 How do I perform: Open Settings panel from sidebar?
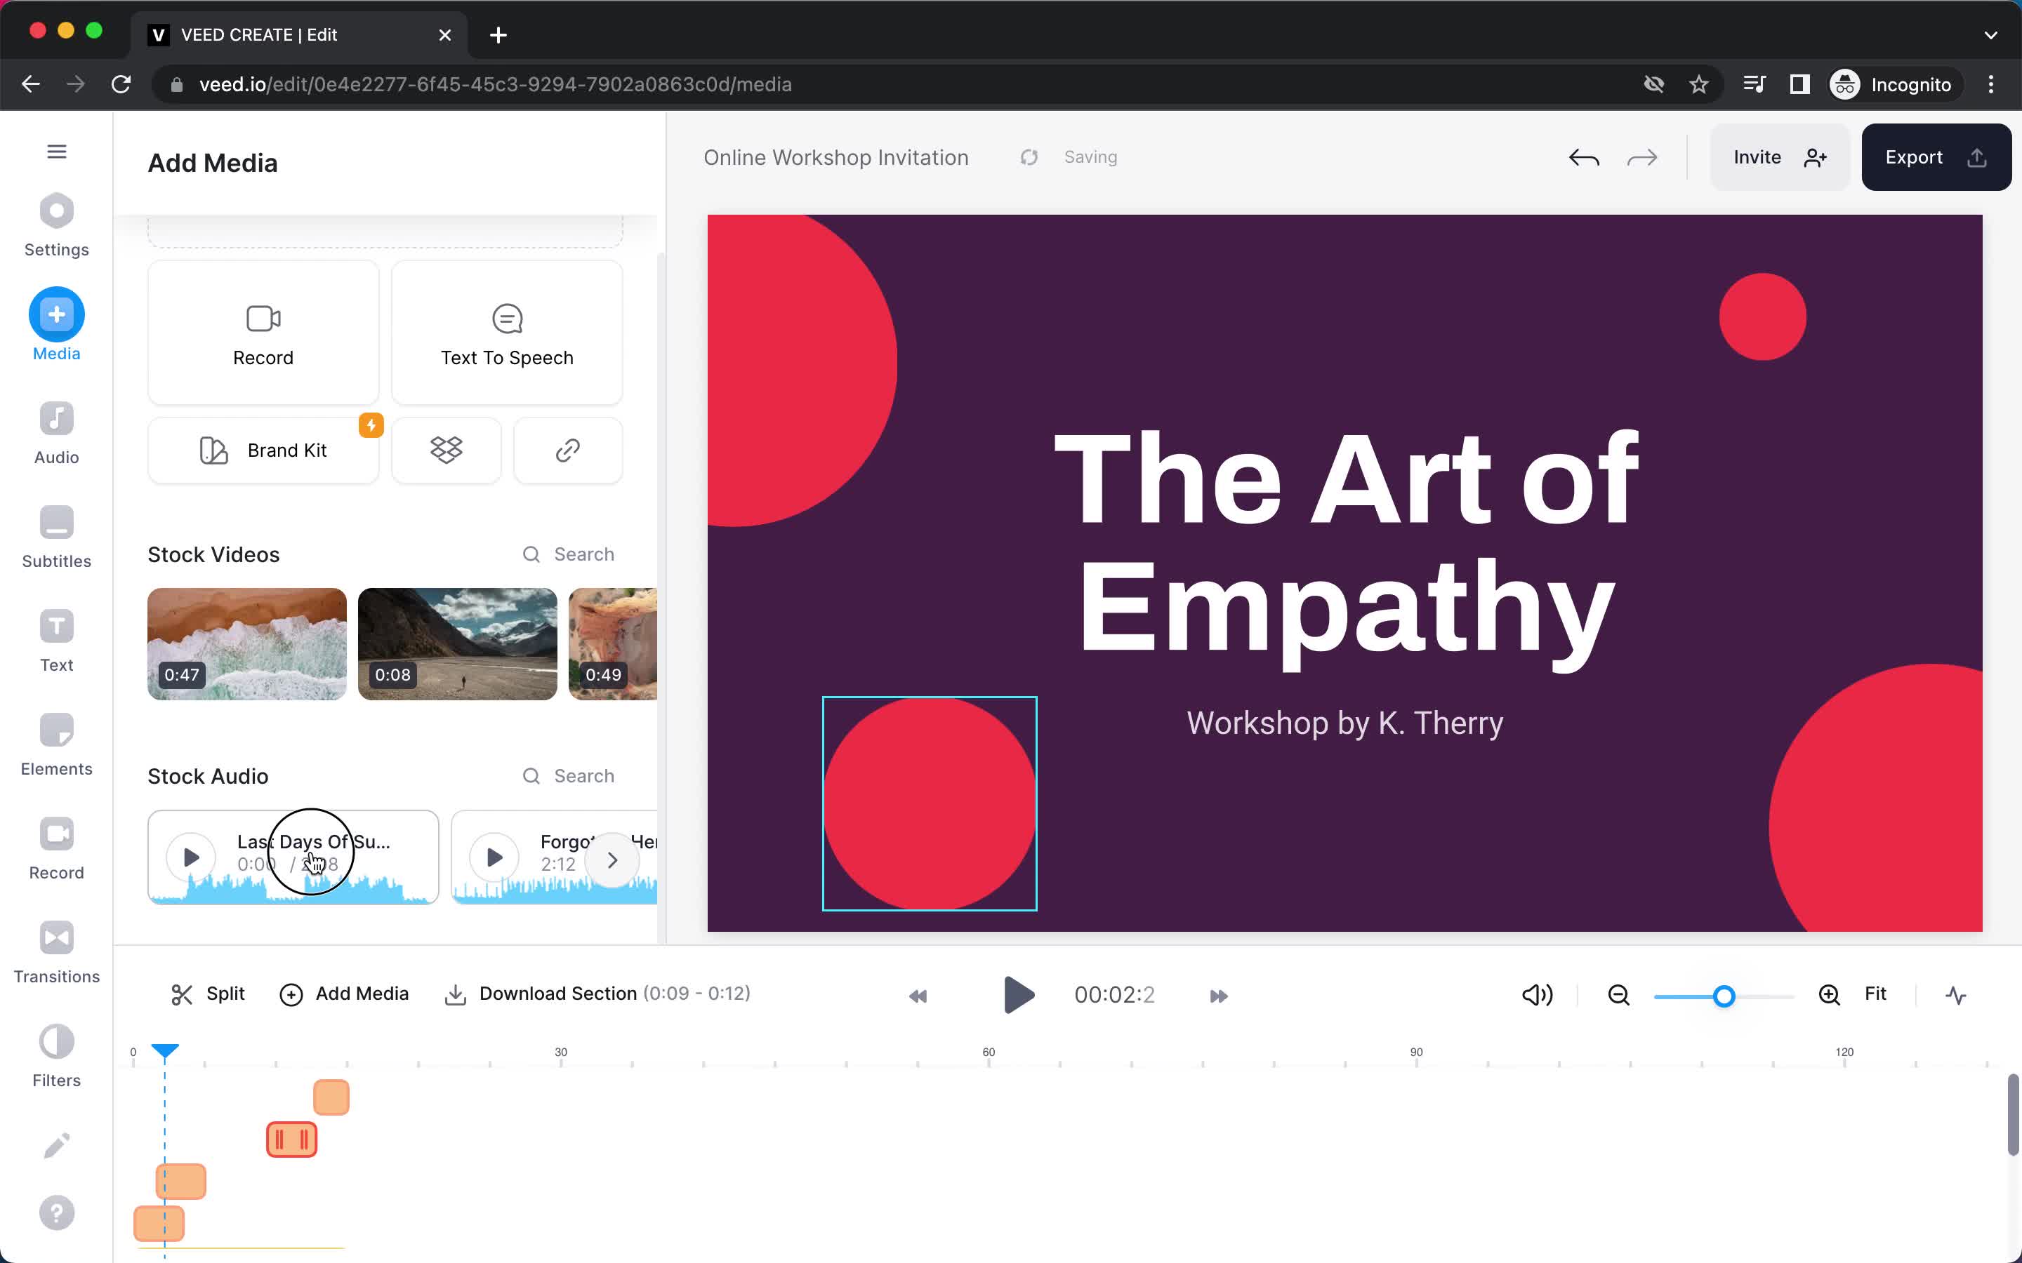(57, 225)
